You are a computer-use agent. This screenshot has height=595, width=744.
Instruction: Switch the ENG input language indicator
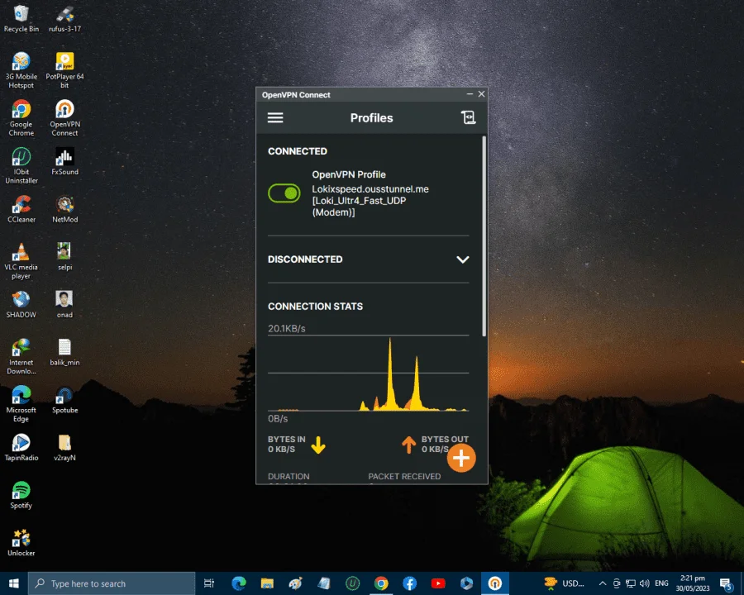point(661,583)
